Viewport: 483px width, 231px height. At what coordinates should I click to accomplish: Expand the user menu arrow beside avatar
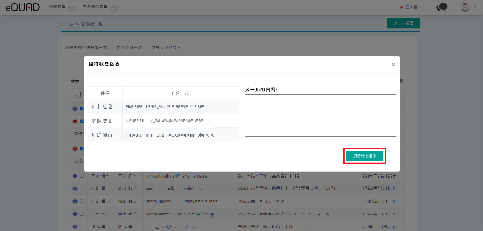475,7
